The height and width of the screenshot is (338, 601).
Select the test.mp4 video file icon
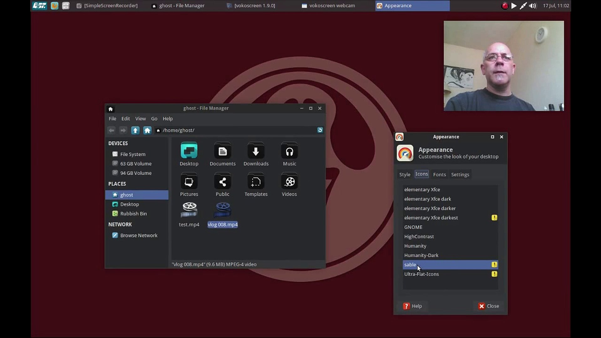(x=189, y=210)
